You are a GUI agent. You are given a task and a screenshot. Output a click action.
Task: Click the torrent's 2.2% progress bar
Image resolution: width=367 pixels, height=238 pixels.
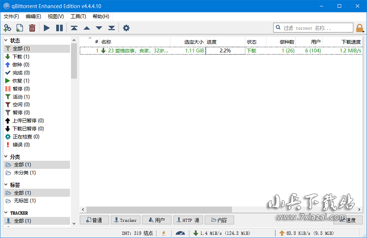click(225, 50)
